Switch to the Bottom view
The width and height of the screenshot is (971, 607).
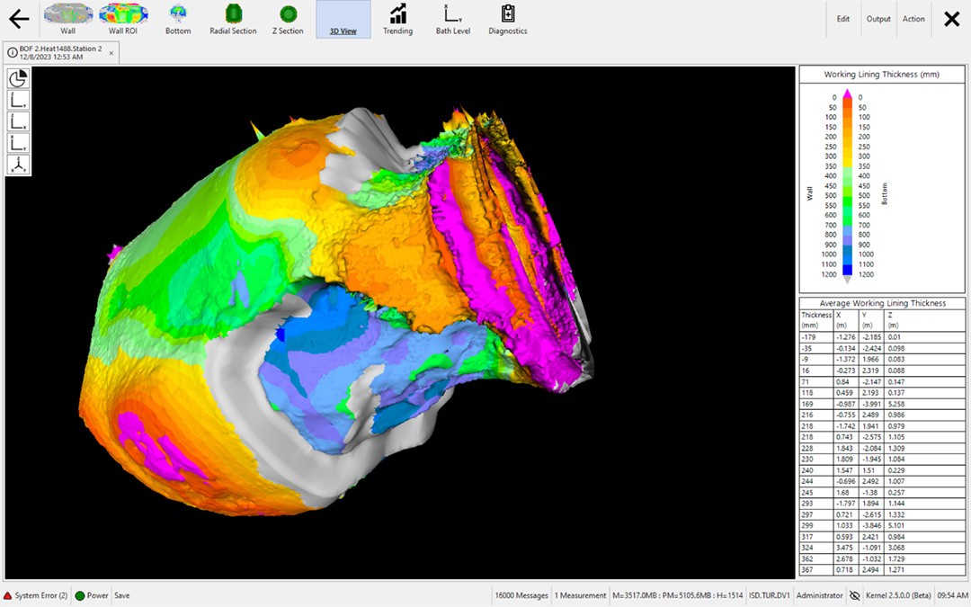(x=178, y=19)
